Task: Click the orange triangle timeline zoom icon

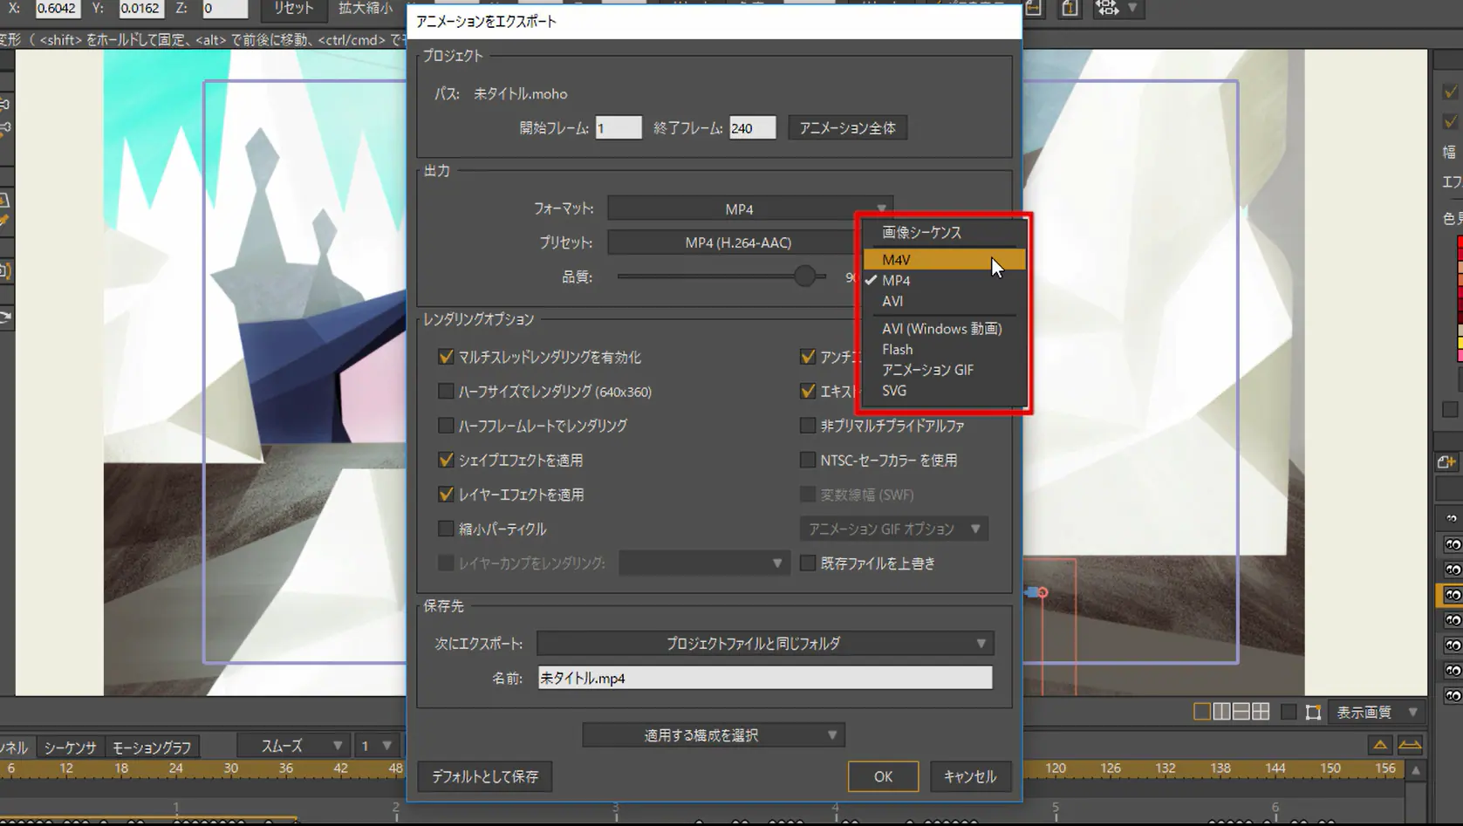Action: (x=1380, y=745)
